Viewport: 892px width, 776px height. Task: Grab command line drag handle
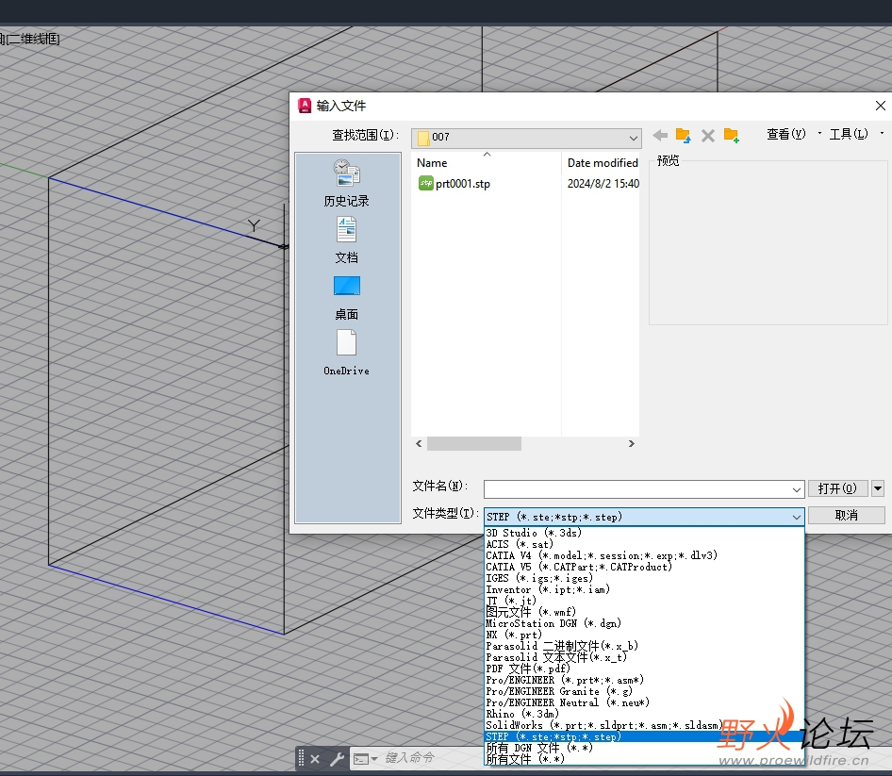(x=302, y=758)
